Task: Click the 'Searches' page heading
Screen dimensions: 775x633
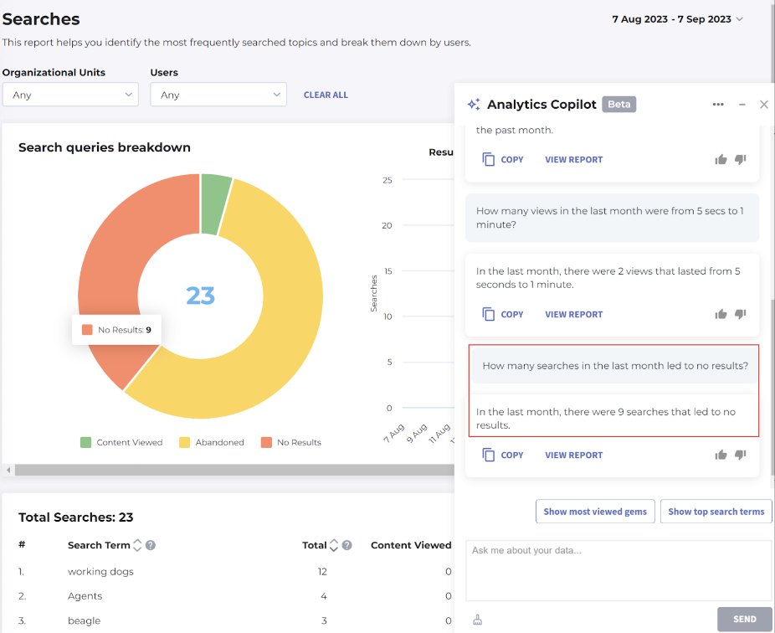Action: 41,19
